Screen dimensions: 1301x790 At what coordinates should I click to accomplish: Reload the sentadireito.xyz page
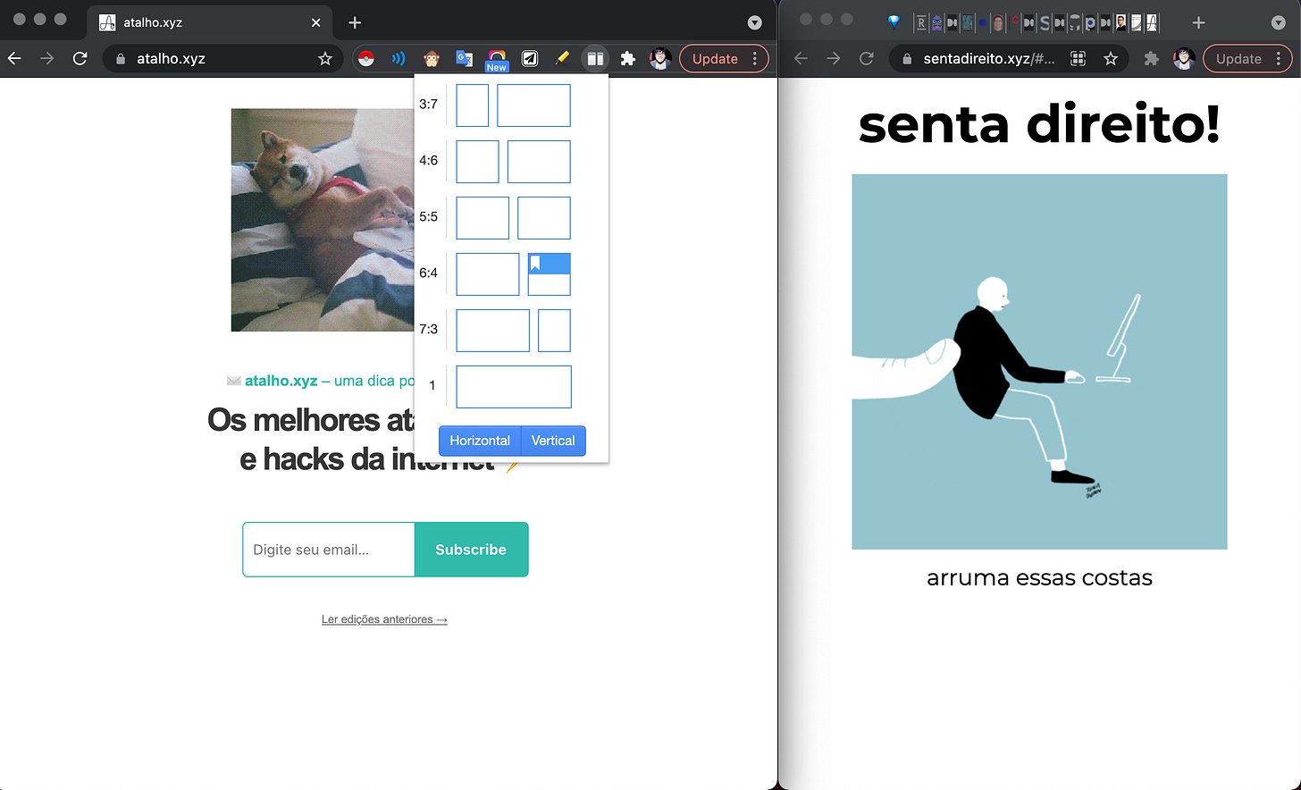coord(867,59)
